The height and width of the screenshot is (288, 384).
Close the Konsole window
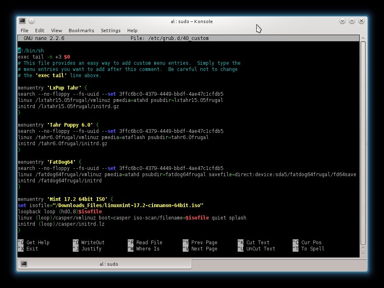pos(361,21)
